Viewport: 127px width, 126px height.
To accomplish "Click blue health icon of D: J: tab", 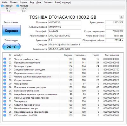I will [2, 6].
